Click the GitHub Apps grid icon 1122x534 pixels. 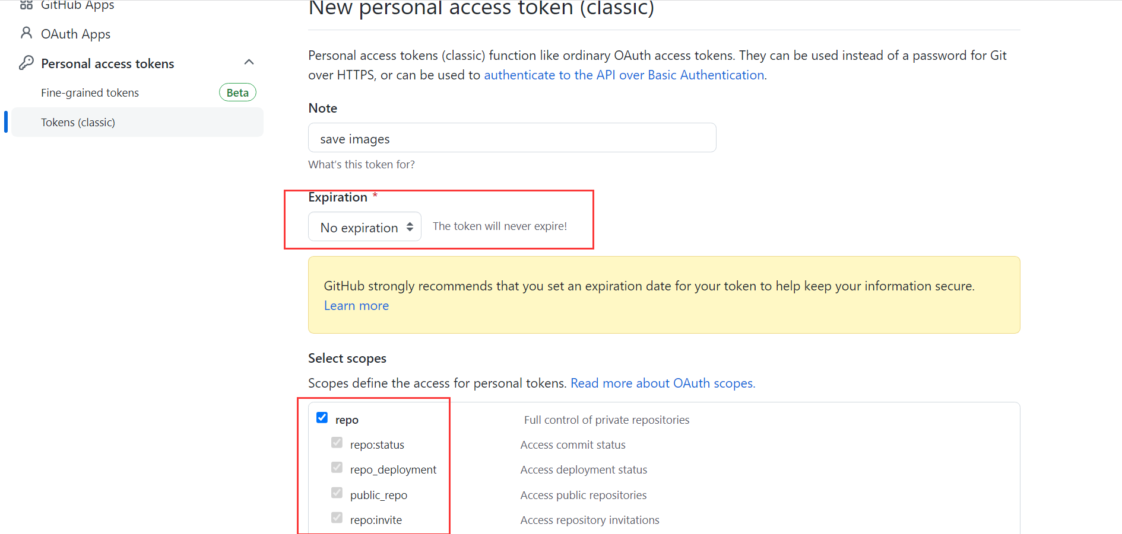click(26, 5)
